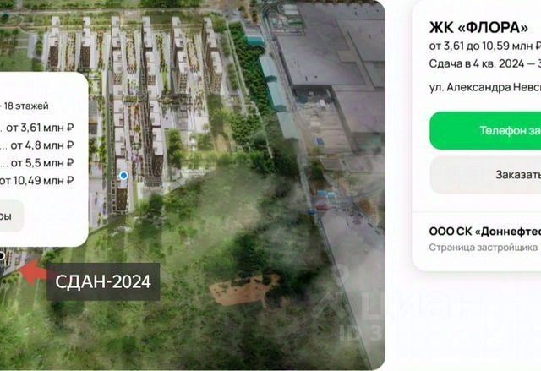Click the grey button at popup bottom
Screen dimensions: 541x371
point(12,216)
